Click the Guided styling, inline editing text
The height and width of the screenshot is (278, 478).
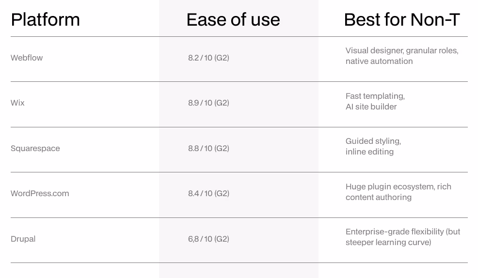tap(373, 146)
